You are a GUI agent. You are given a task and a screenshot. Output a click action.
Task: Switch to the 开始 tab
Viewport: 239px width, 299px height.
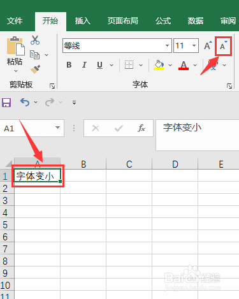[x=50, y=21]
